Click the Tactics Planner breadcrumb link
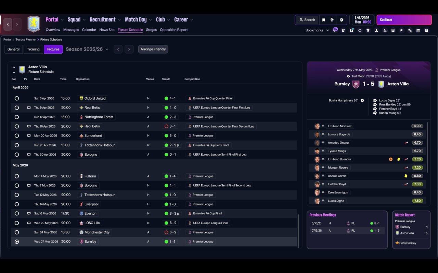Viewport: 438px width, 273px height. pos(26,40)
